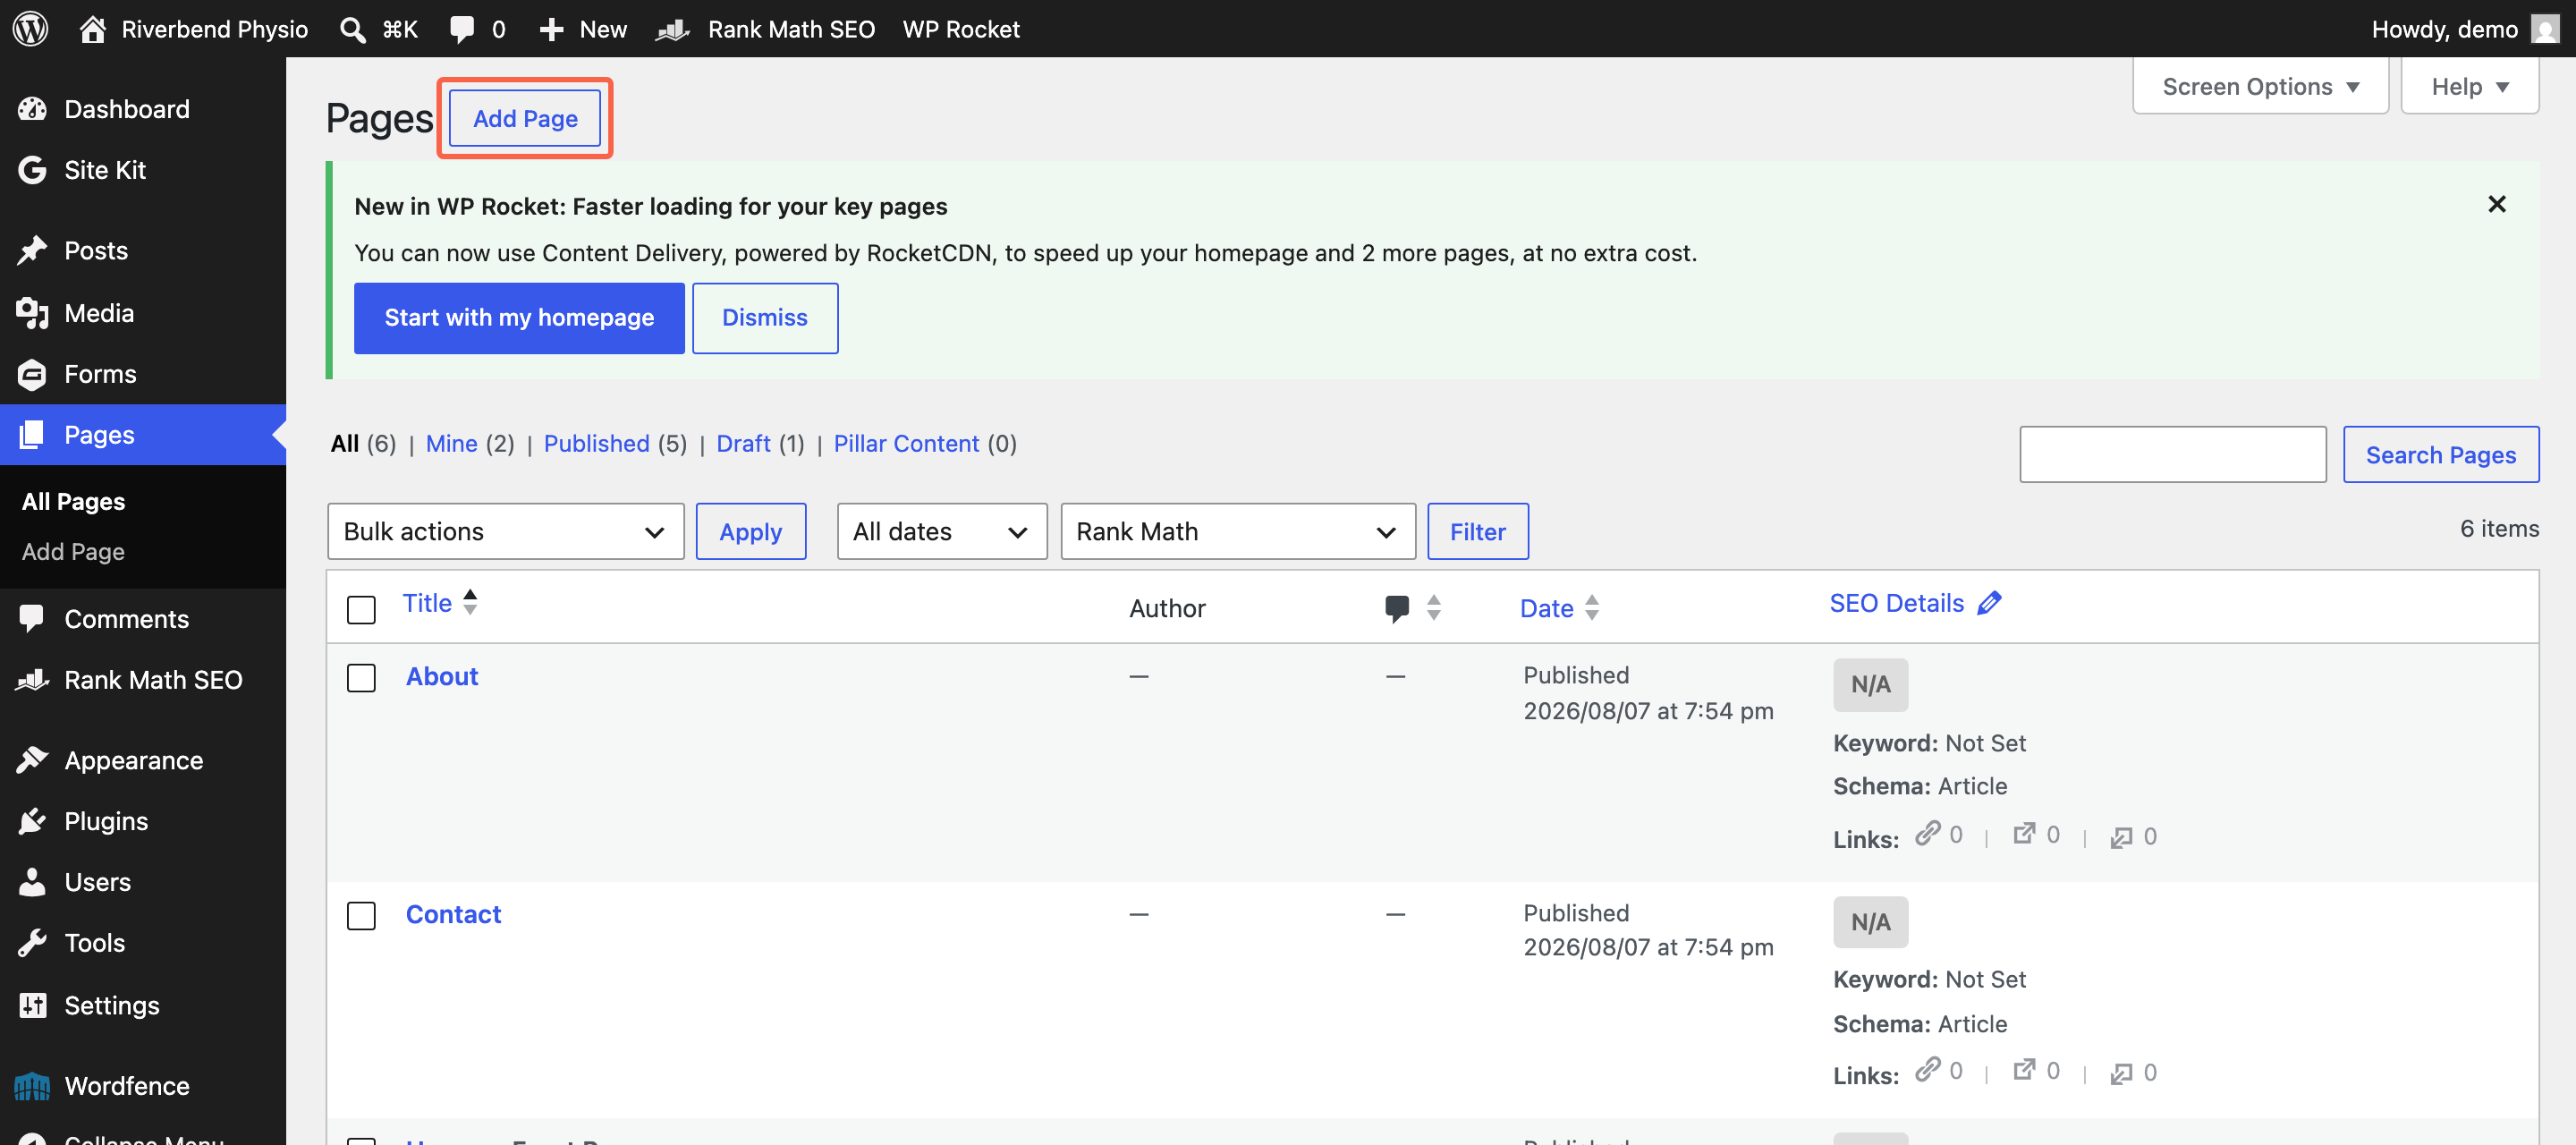Click the Pages icon in the sidebar
2576x1145 pixels.
pos(32,434)
